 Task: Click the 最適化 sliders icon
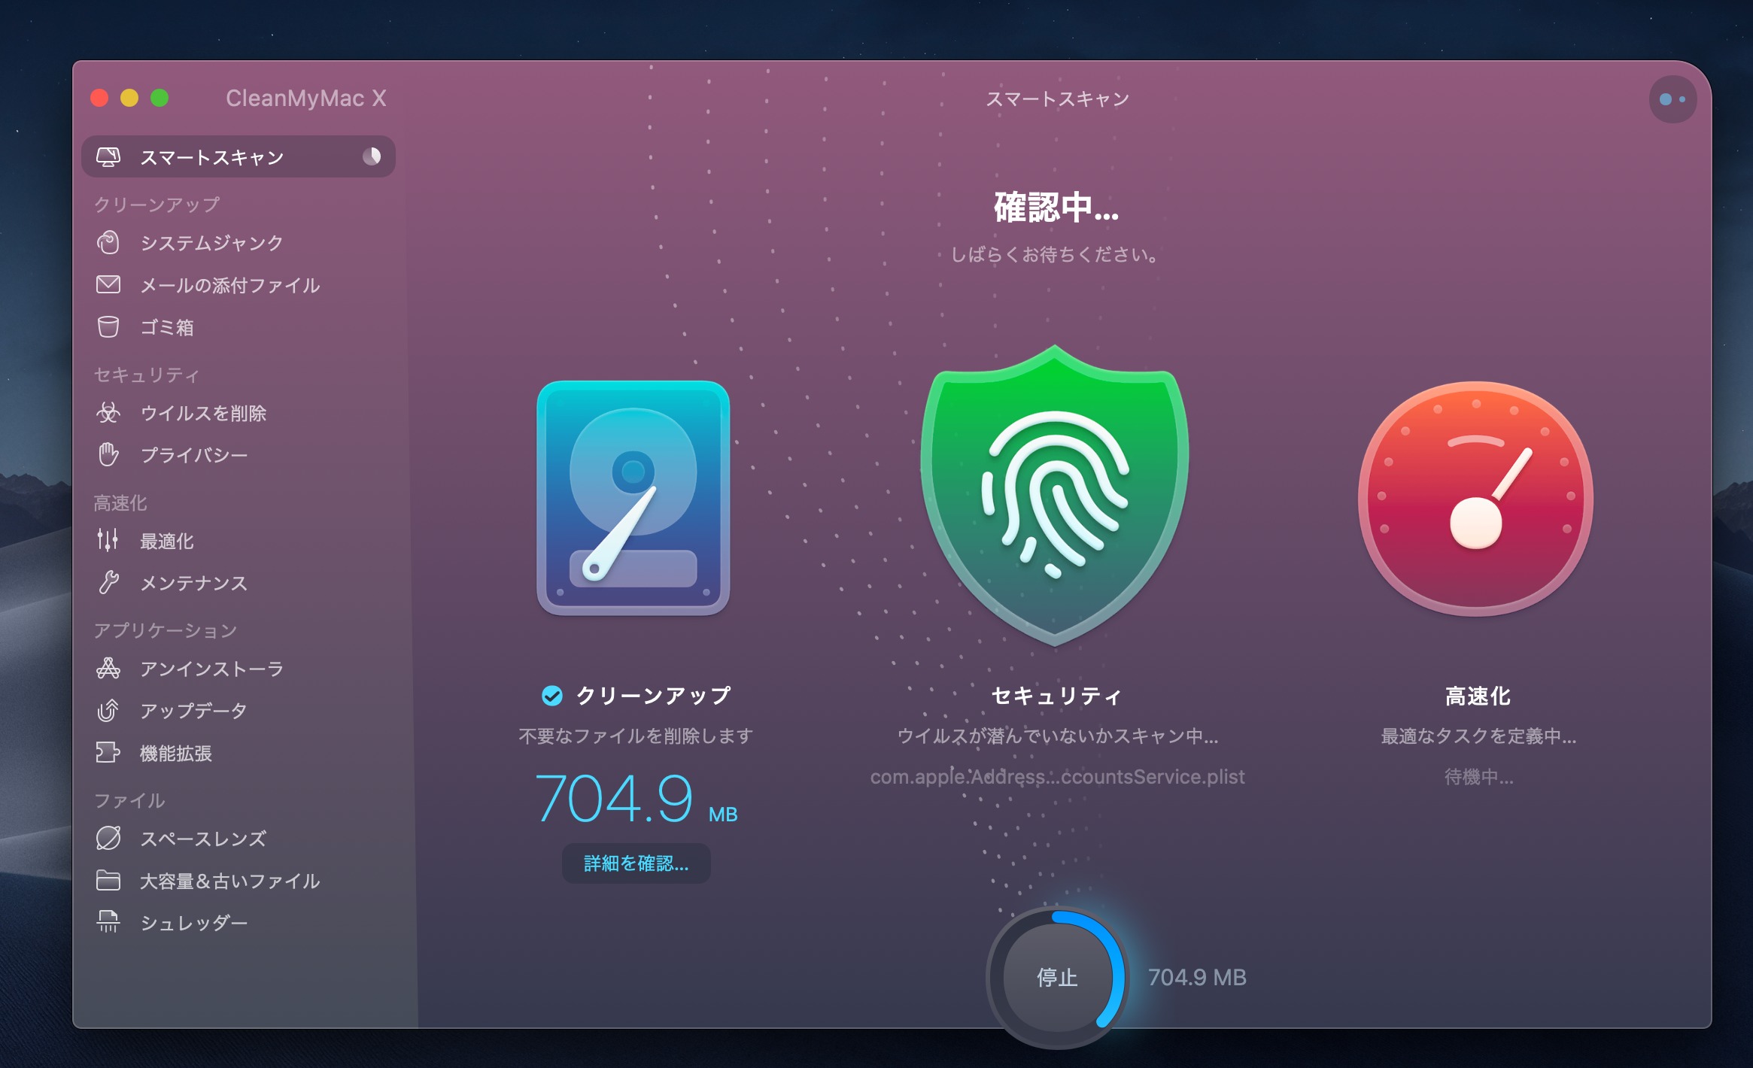point(108,540)
